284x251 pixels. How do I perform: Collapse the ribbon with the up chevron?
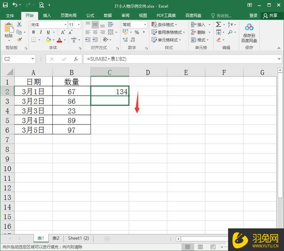coord(279,48)
